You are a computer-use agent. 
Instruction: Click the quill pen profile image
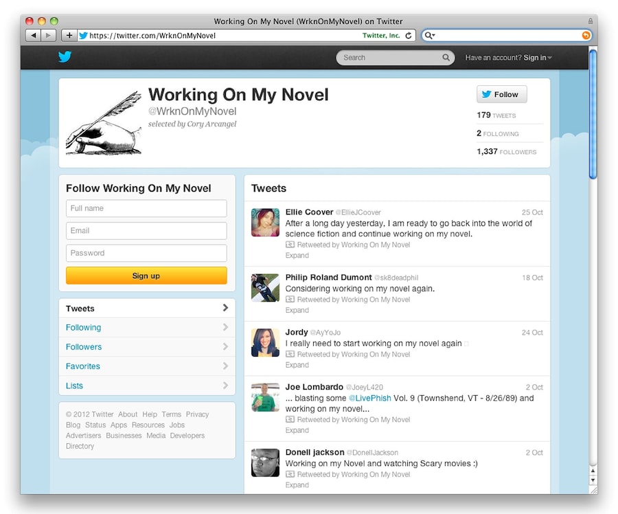(104, 123)
